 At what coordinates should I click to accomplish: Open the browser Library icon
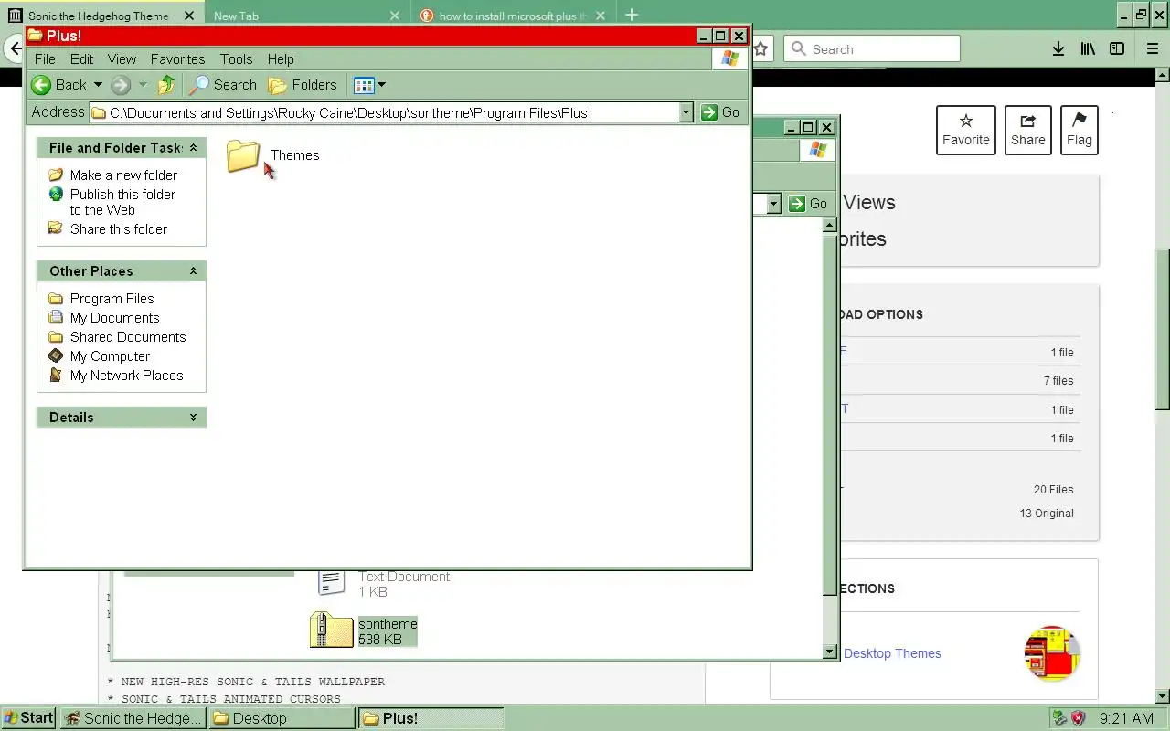tap(1088, 49)
